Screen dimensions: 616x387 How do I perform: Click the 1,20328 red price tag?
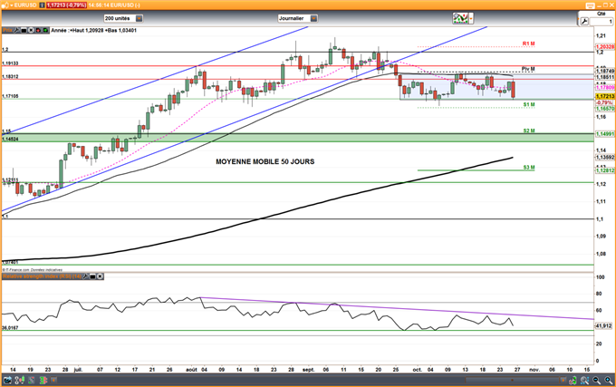click(x=605, y=47)
